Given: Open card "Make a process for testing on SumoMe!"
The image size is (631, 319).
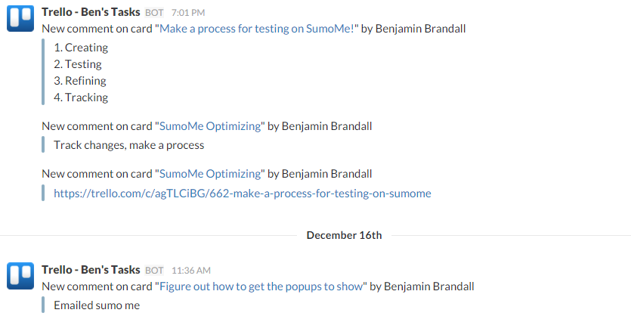Looking at the screenshot, I should (x=257, y=29).
